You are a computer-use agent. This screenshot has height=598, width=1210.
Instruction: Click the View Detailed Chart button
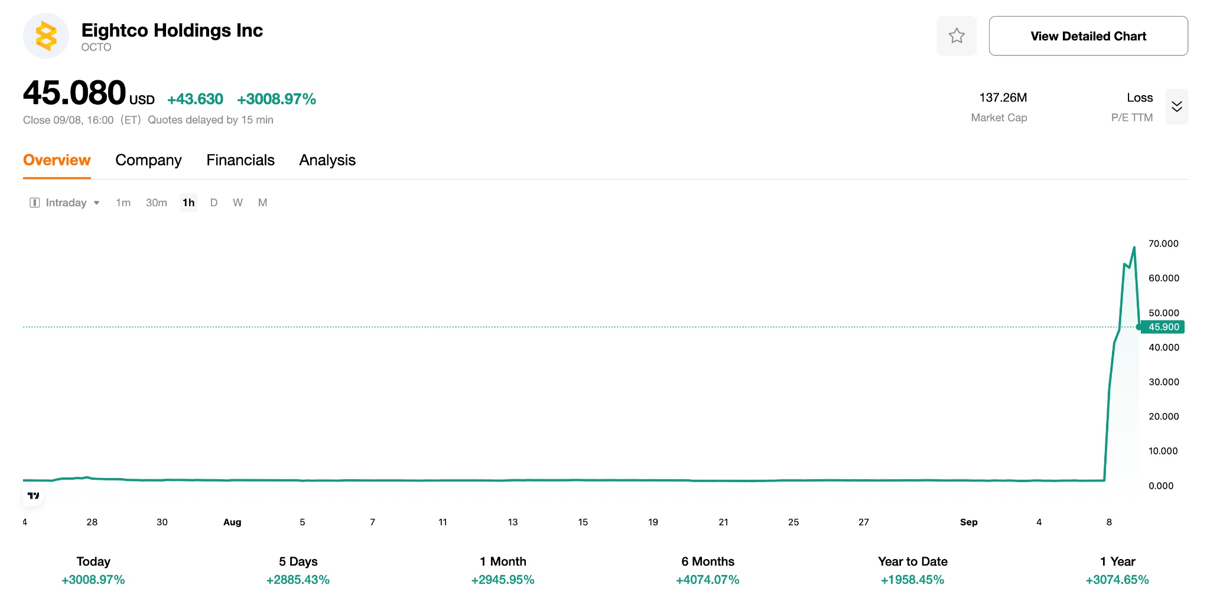pos(1088,36)
